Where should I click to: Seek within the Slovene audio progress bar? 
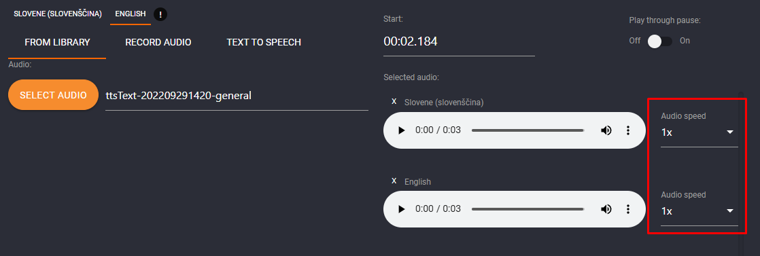point(528,130)
